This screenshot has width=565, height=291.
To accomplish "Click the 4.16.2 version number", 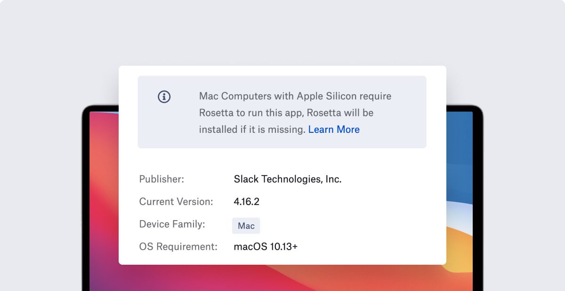I will click(x=246, y=202).
